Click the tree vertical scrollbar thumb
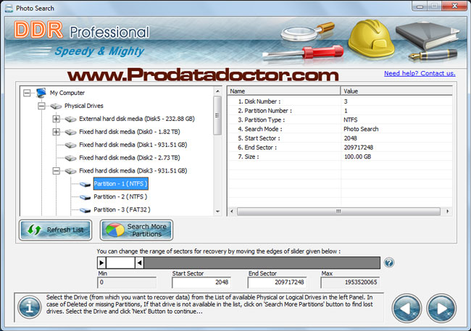Screen dimensions: 471x331 pyautogui.click(x=217, y=116)
